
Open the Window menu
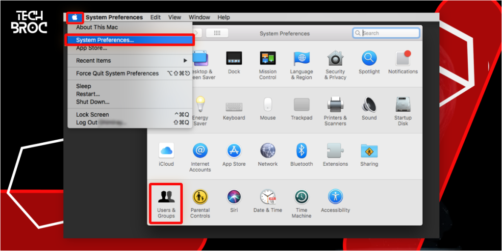[x=199, y=17]
